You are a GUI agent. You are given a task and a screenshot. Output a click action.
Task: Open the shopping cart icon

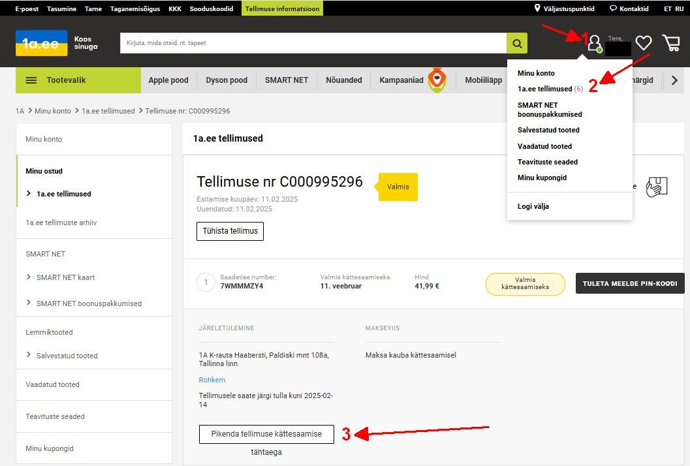point(672,43)
